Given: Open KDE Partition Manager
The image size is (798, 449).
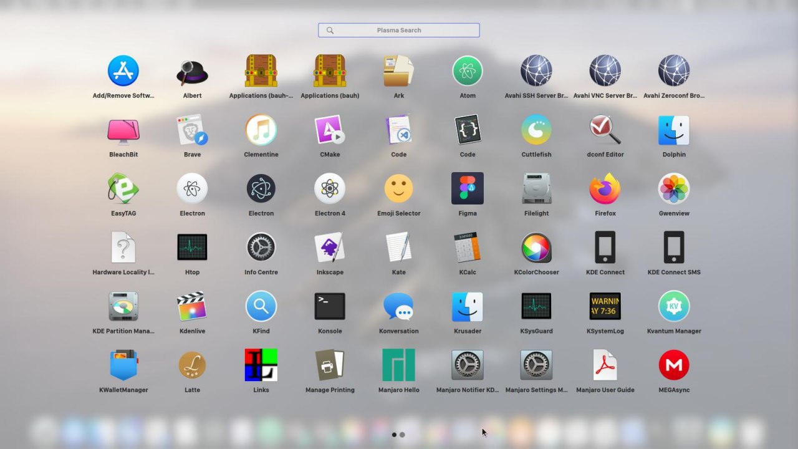Looking at the screenshot, I should coord(123,306).
